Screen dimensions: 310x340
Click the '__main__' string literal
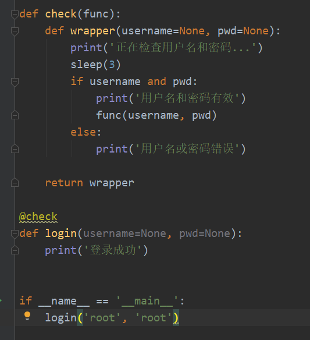(x=147, y=301)
